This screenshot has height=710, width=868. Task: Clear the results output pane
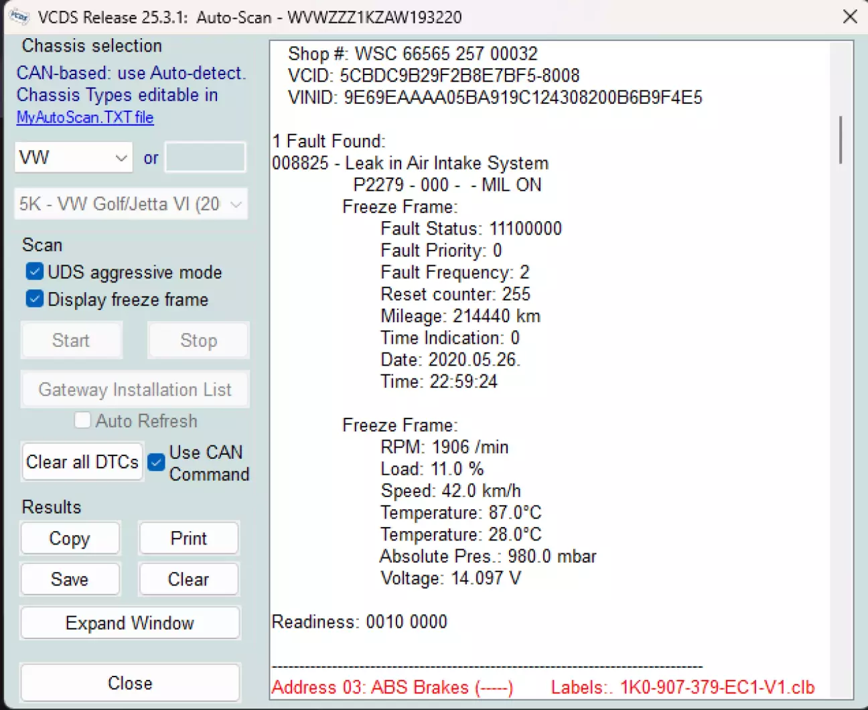tap(189, 579)
